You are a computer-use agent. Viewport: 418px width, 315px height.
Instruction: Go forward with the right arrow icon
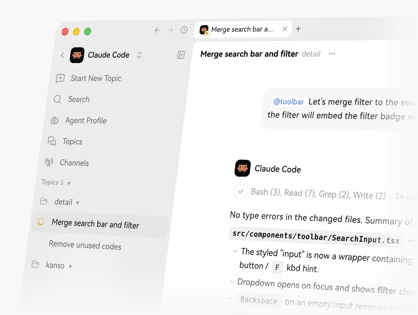coord(170,30)
